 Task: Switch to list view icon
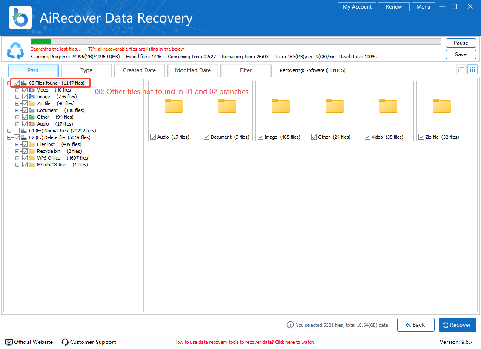tap(461, 69)
